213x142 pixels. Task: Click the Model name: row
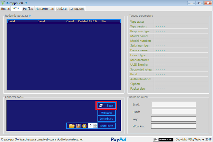(168, 36)
